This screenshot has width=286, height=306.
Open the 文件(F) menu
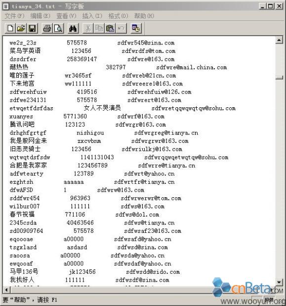point(15,16)
